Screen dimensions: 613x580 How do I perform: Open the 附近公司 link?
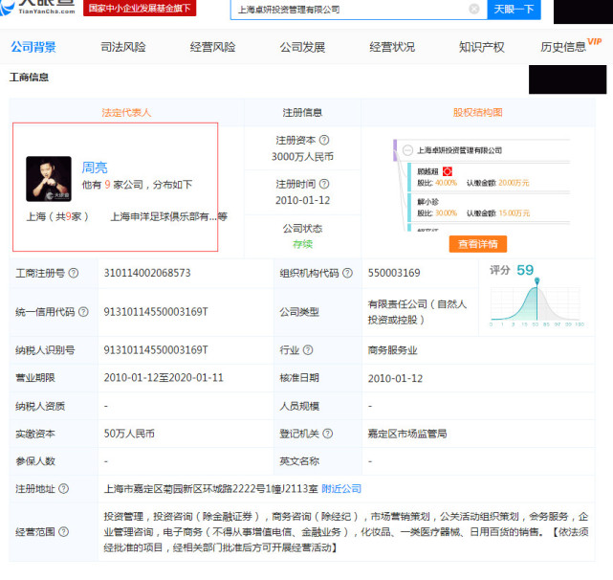pyautogui.click(x=341, y=488)
